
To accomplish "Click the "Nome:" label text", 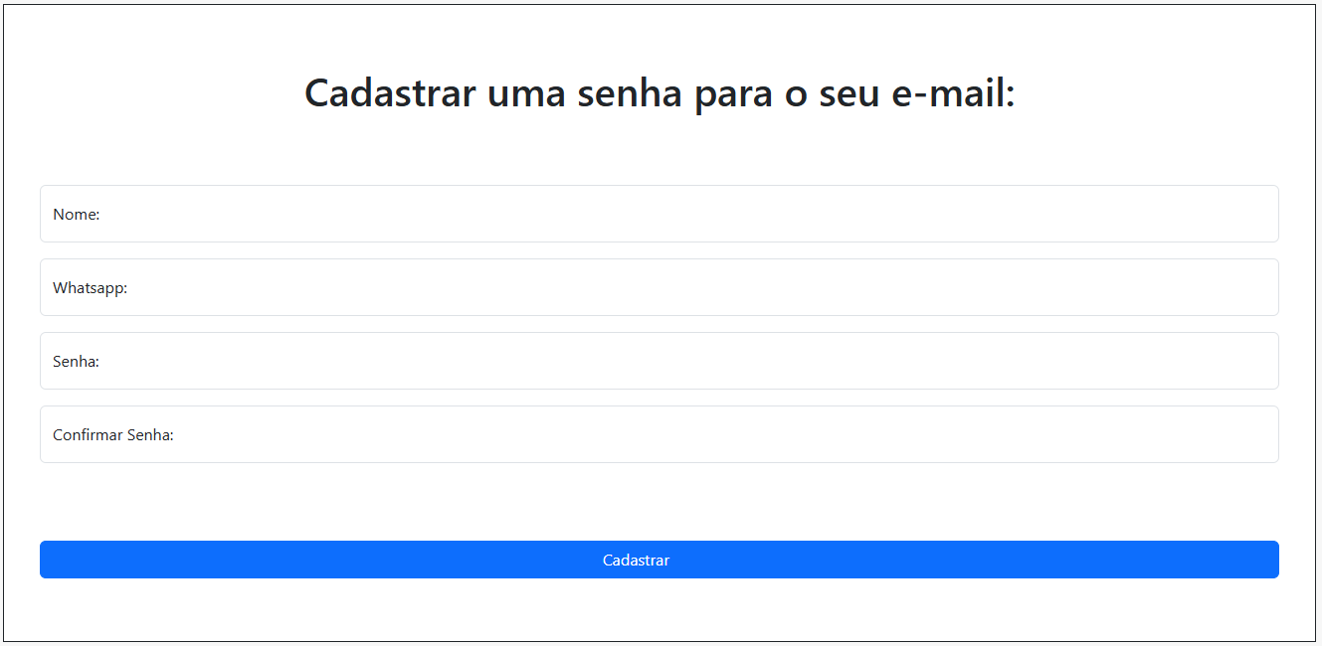I will point(77,215).
